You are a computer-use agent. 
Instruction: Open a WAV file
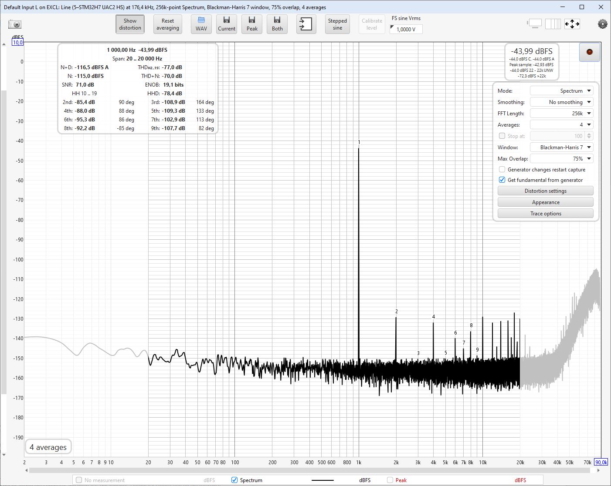coord(201,24)
